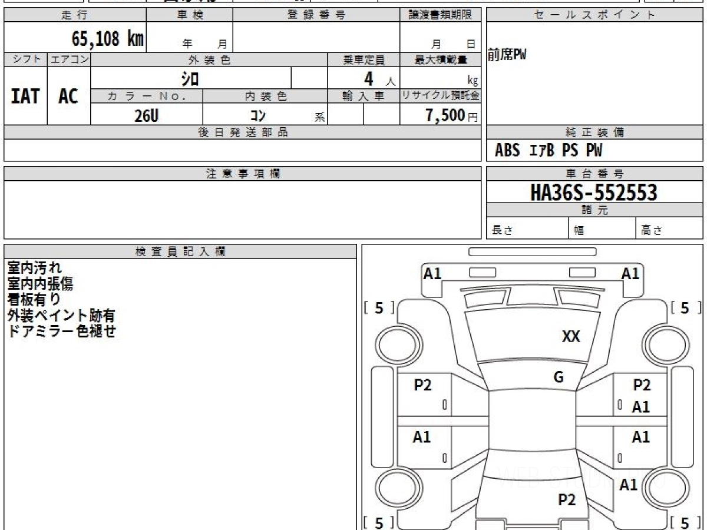
Task: Click the 外装色 header cell
Action: [209, 60]
